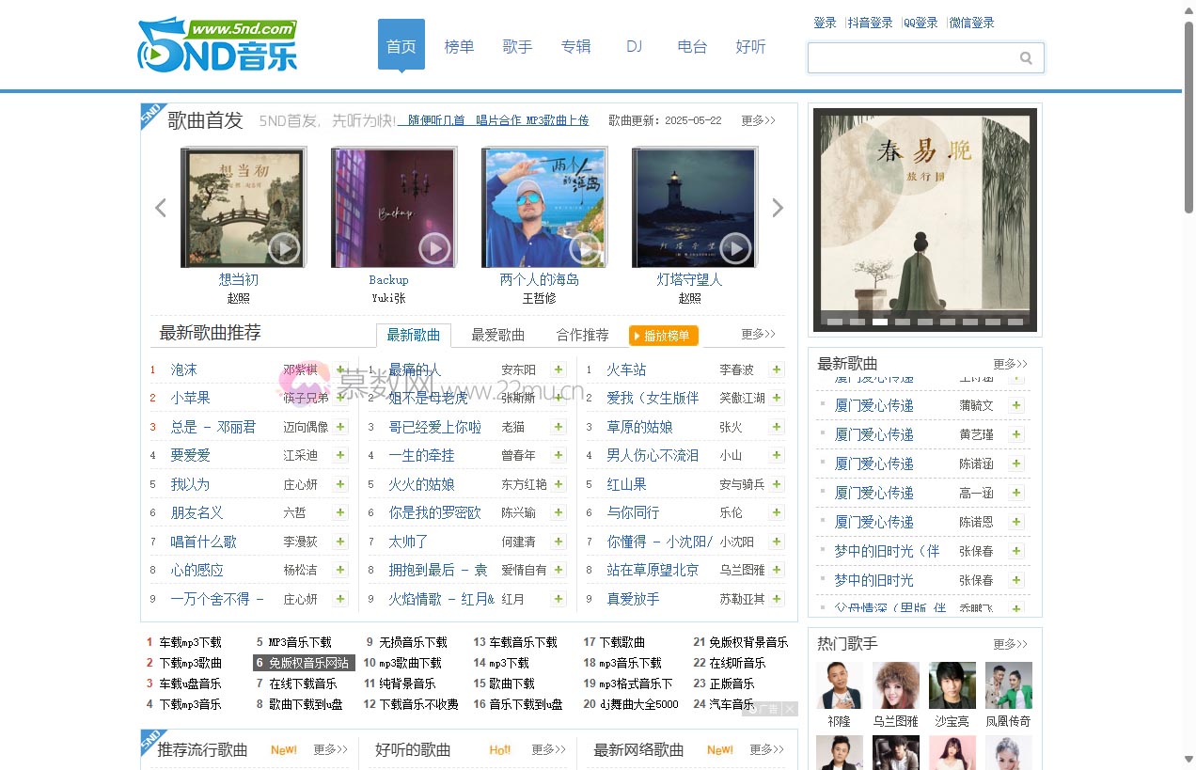Close the ad with X icon
1196x770 pixels.
click(x=790, y=709)
